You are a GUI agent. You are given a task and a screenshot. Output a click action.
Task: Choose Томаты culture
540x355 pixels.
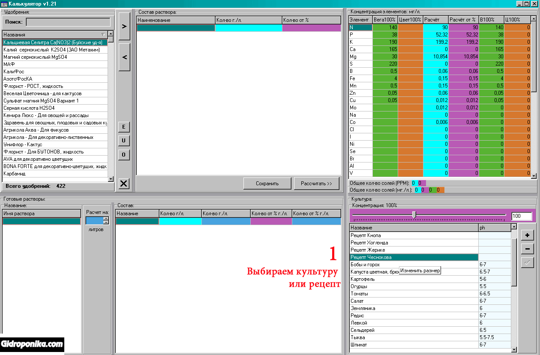(x=414, y=294)
